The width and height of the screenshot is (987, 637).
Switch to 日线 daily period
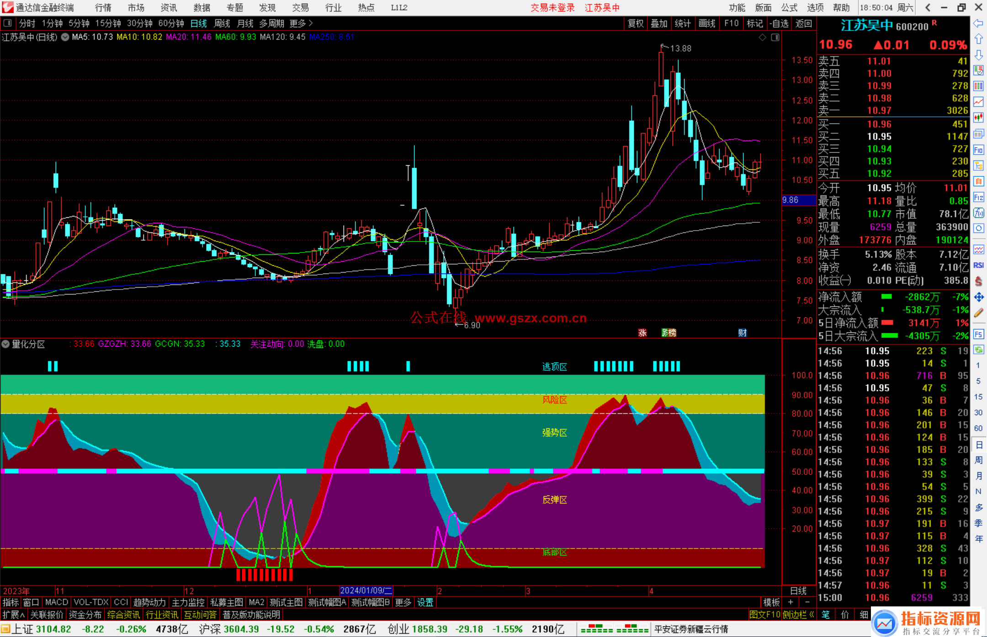click(x=198, y=23)
